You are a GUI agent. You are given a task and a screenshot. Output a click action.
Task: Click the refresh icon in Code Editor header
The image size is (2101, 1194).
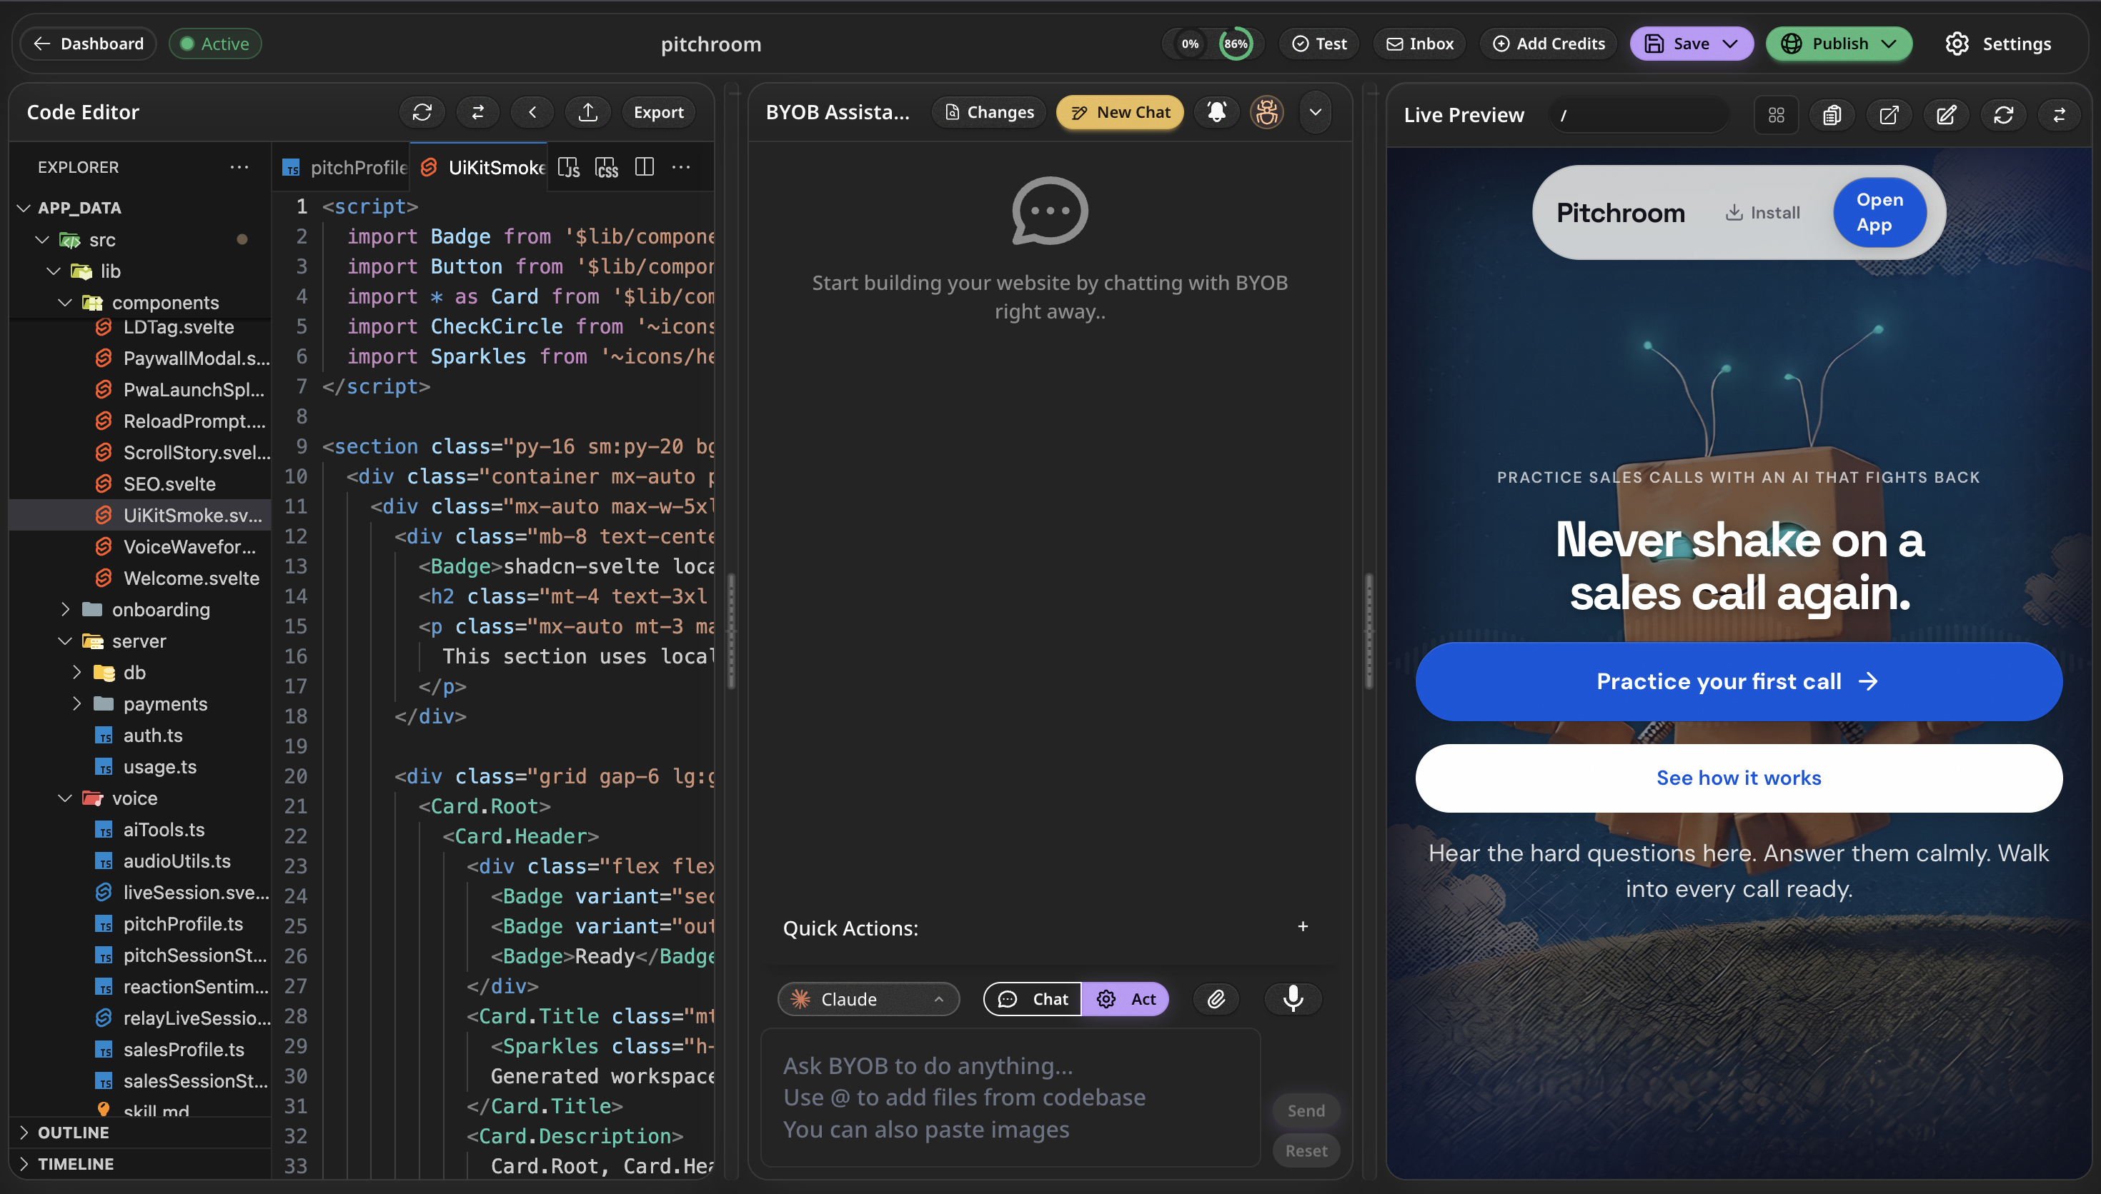tap(422, 112)
